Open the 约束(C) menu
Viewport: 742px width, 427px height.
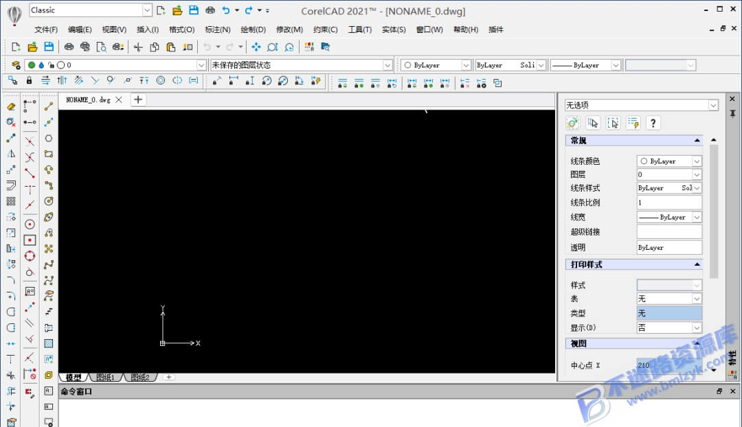(325, 30)
